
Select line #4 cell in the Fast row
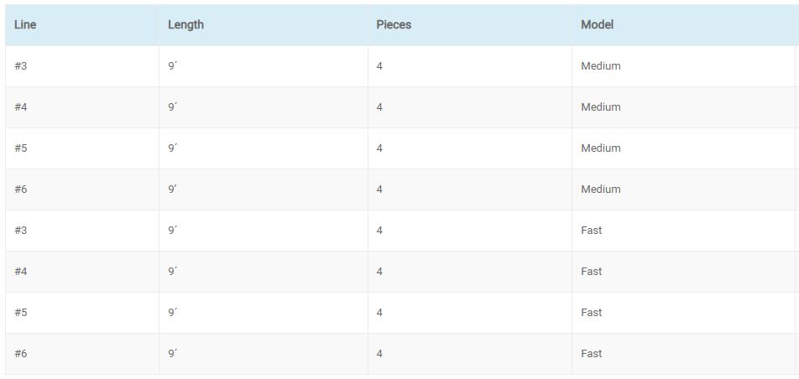point(82,272)
